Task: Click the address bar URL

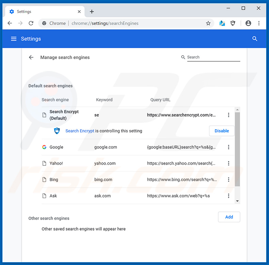Action: coord(105,24)
